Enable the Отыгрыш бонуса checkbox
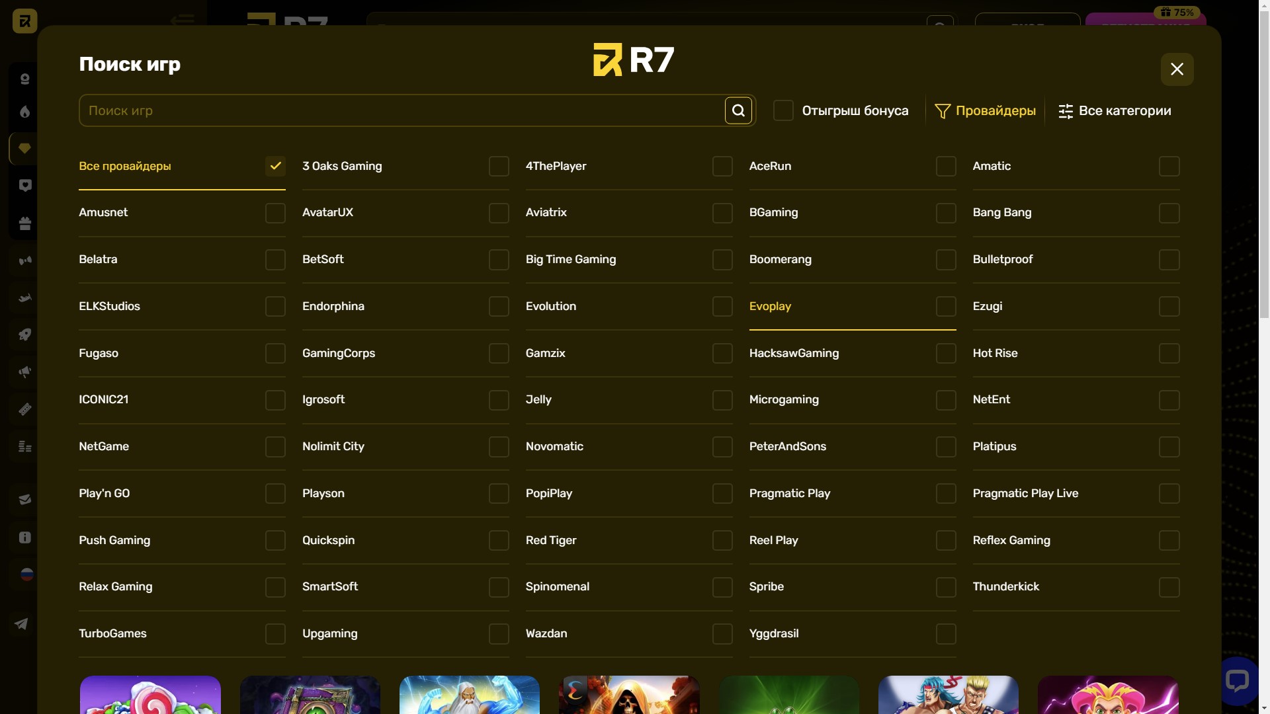This screenshot has width=1270, height=714. tap(783, 110)
